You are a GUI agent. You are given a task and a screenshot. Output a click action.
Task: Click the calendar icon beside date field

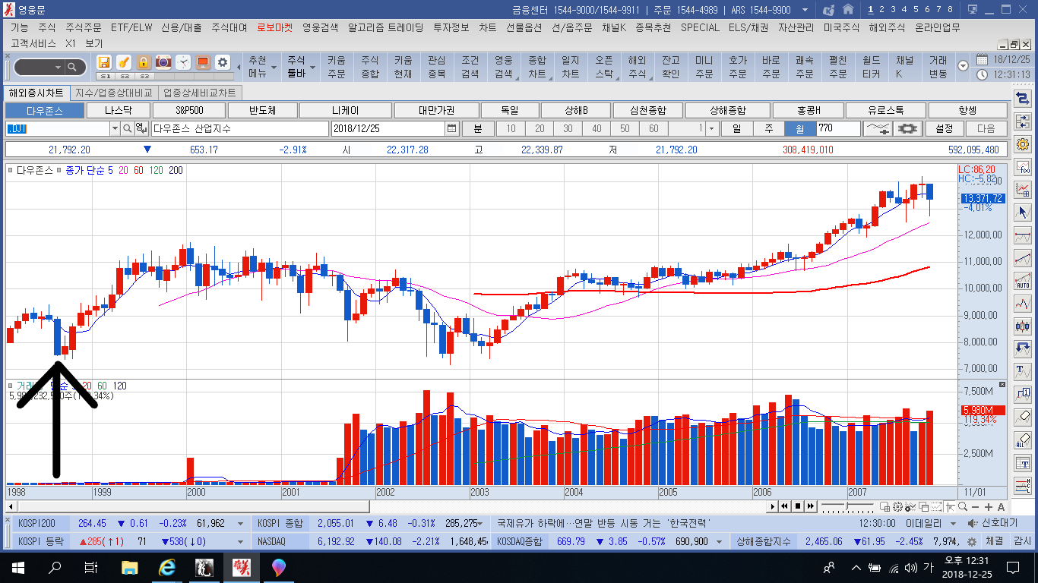tap(452, 128)
